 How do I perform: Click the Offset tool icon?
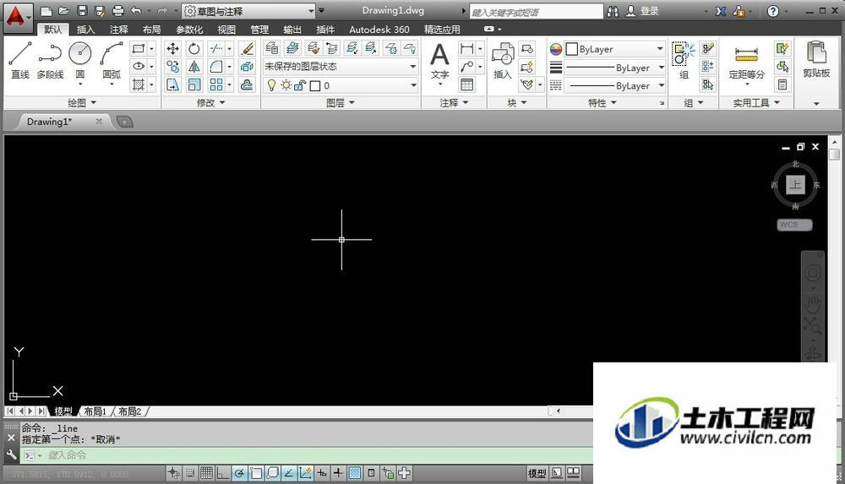point(247,84)
